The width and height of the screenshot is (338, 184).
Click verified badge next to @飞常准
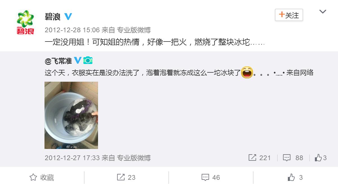coord(78,60)
